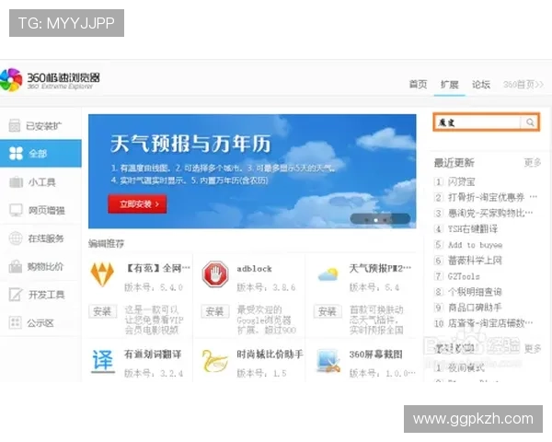Click the 有道划词翻译 译 icon
Image resolution: width=552 pixels, height=442 pixels.
click(x=103, y=361)
